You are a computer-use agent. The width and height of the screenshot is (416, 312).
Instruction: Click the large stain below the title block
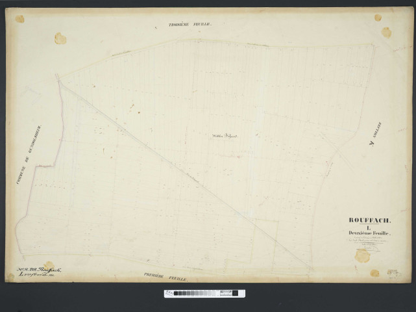[x=362, y=256]
